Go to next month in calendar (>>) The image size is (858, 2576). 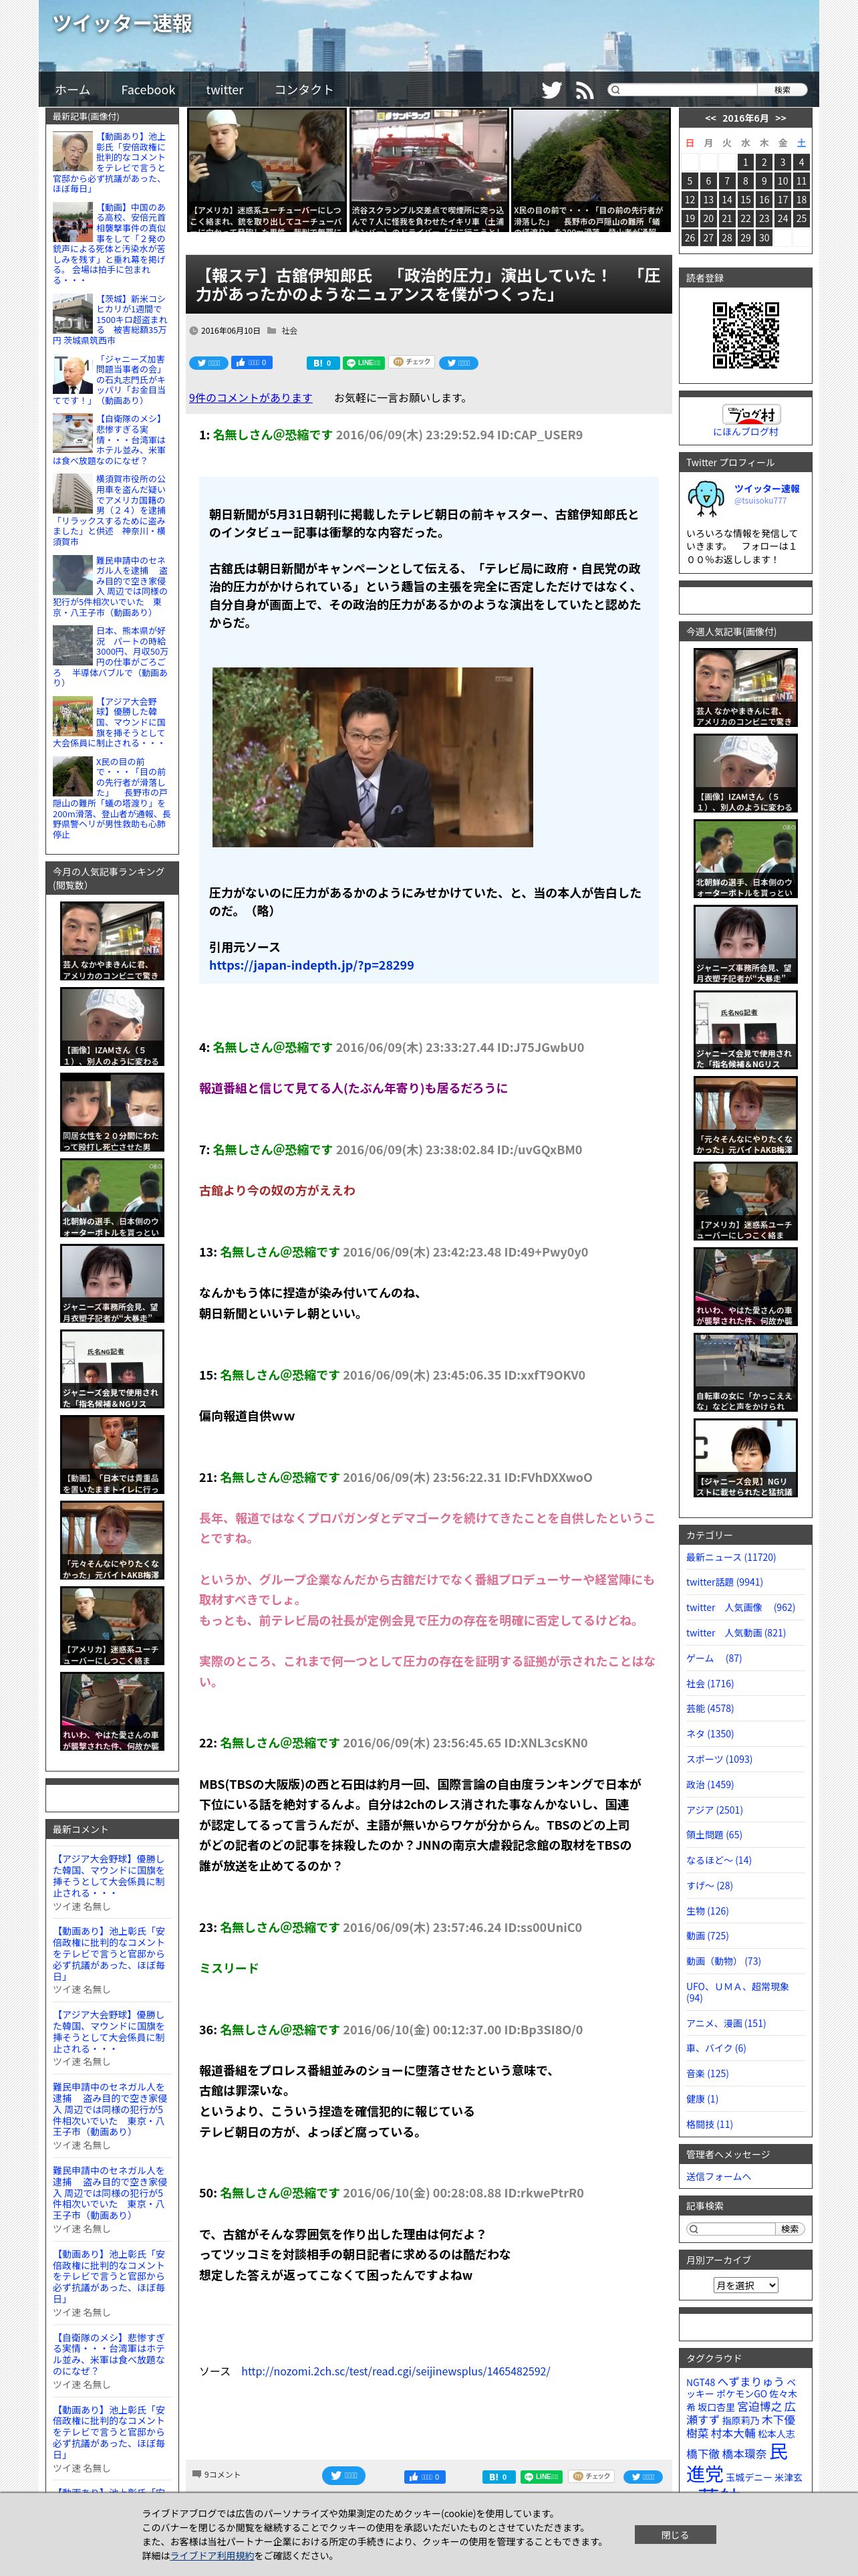coord(780,118)
